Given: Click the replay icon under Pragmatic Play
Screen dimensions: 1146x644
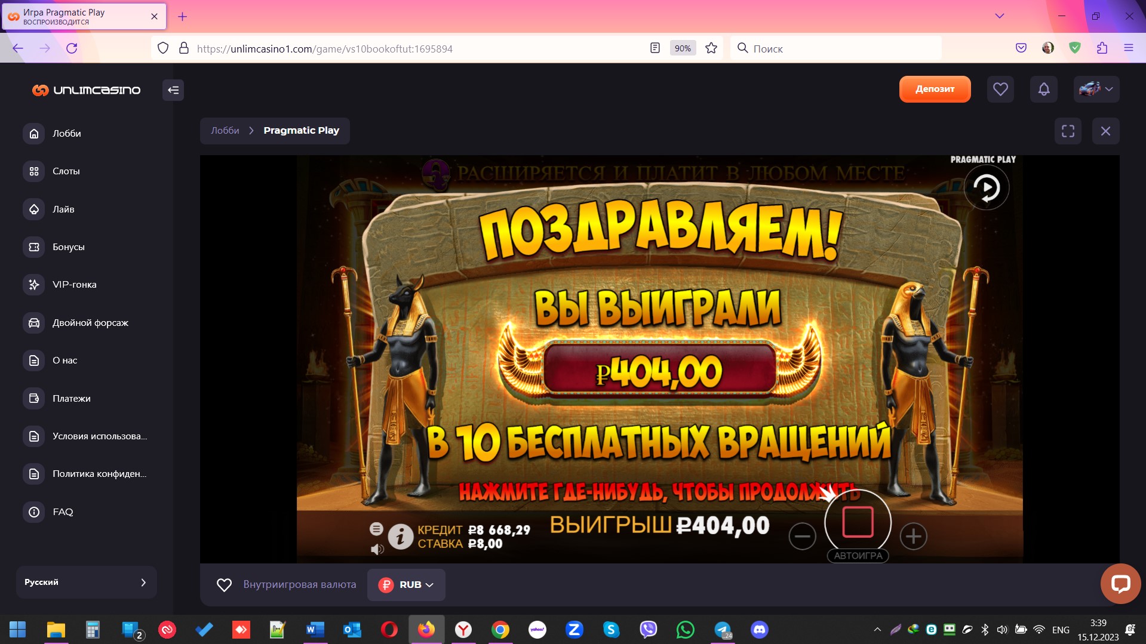Looking at the screenshot, I should point(986,188).
